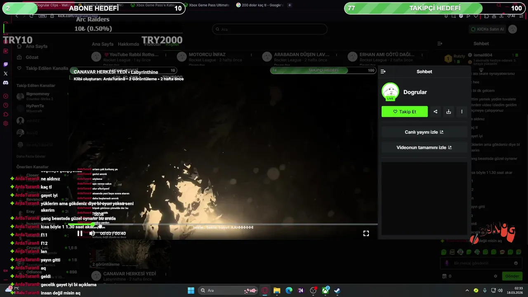This screenshot has width=528, height=297.
Task: Share the clip via share icon
Action: 435,111
